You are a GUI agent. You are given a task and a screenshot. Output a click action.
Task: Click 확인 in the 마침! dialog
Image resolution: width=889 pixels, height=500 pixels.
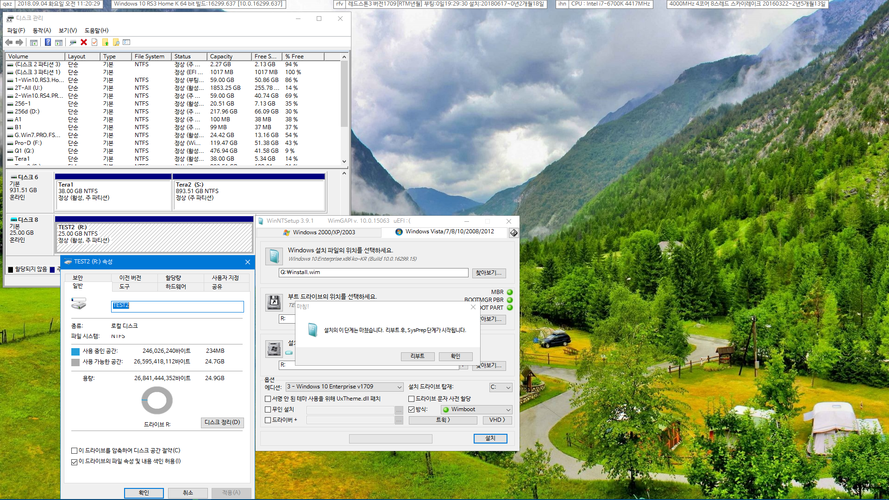(456, 356)
